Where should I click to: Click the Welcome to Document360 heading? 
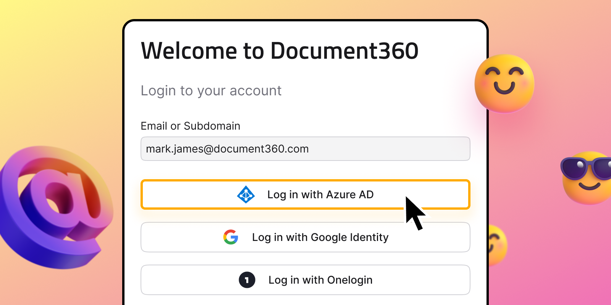280,51
